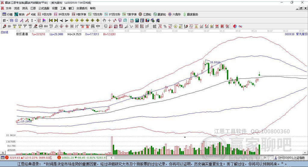The height and width of the screenshot is (167, 308).
Task: Click the Dn=17.9313 indicator value
Action: (x=92, y=34)
